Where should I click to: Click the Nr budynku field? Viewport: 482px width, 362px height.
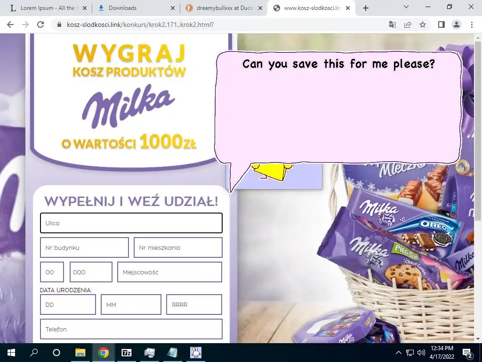(x=84, y=247)
